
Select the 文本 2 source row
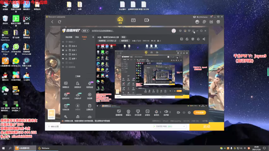tap(78, 54)
